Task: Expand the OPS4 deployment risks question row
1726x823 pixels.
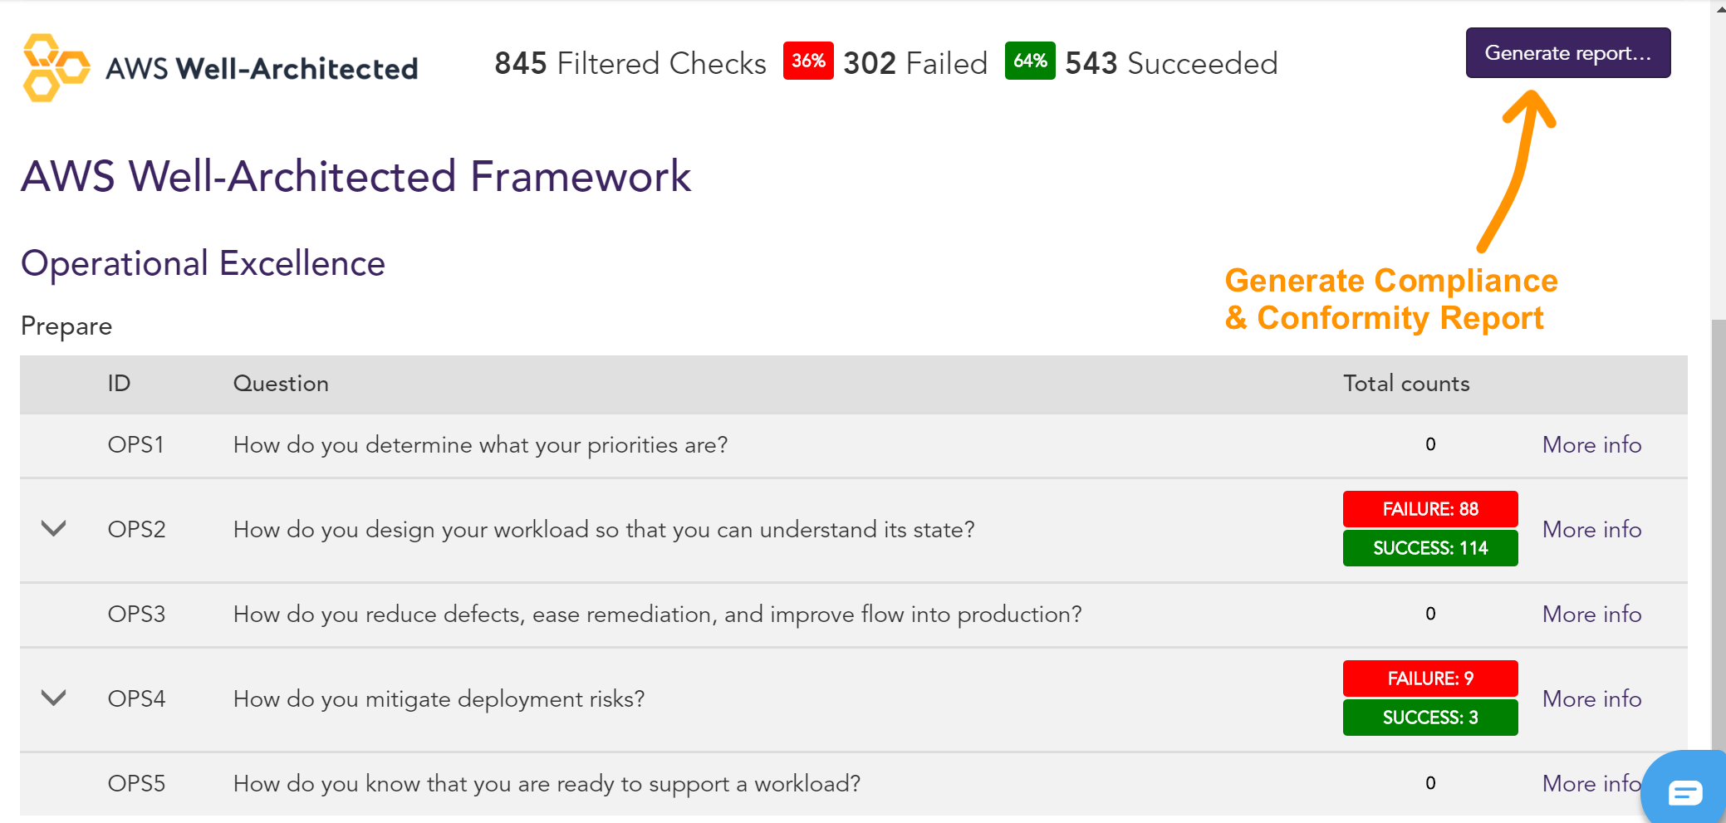Action: (x=53, y=698)
